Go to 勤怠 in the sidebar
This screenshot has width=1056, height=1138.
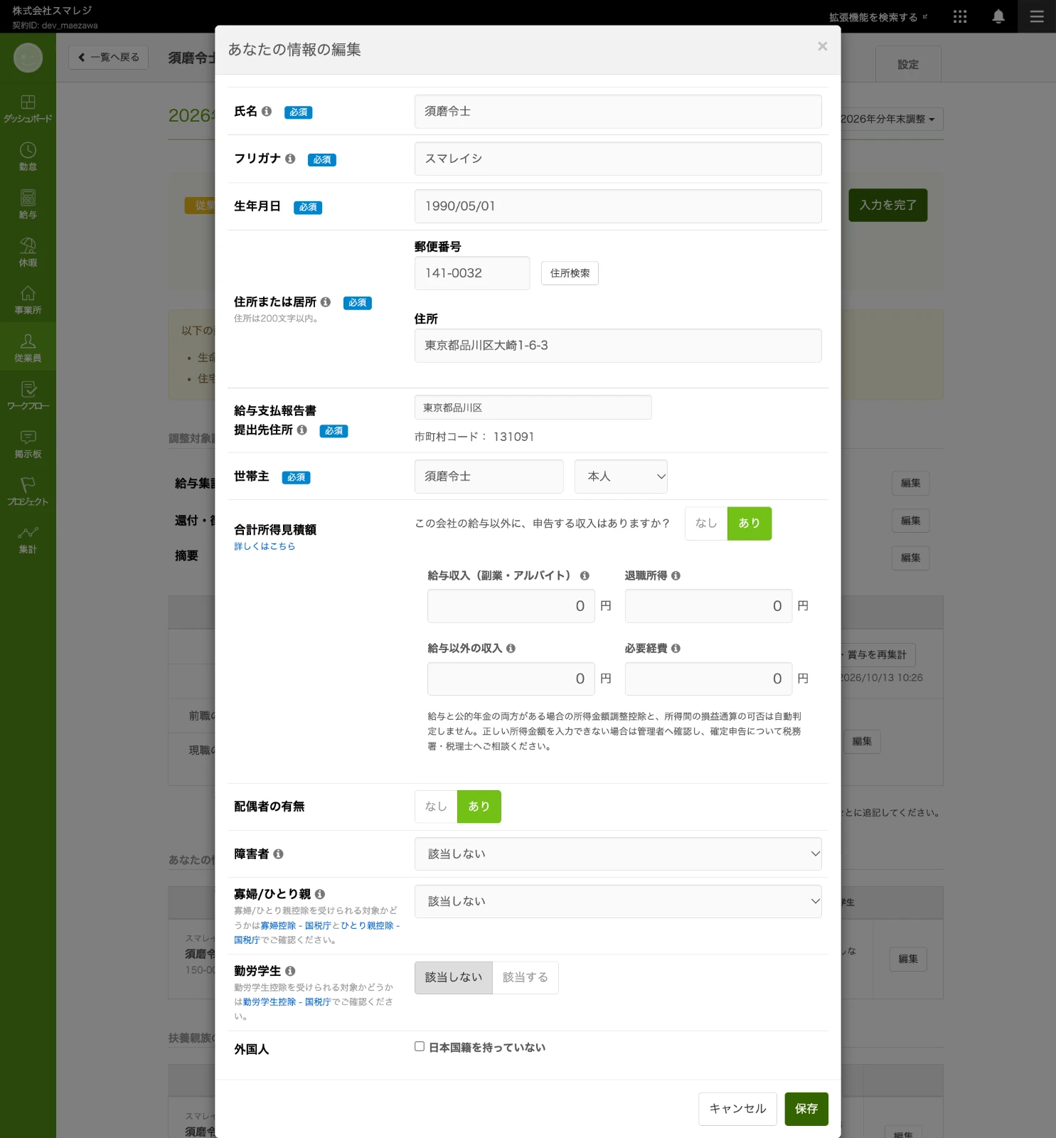point(28,156)
